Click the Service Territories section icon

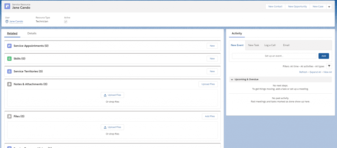coord(10,71)
